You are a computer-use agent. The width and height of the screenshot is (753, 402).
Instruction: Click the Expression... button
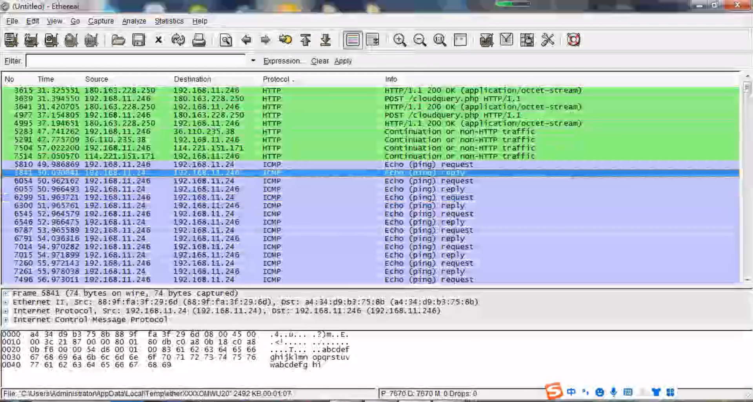(x=282, y=61)
